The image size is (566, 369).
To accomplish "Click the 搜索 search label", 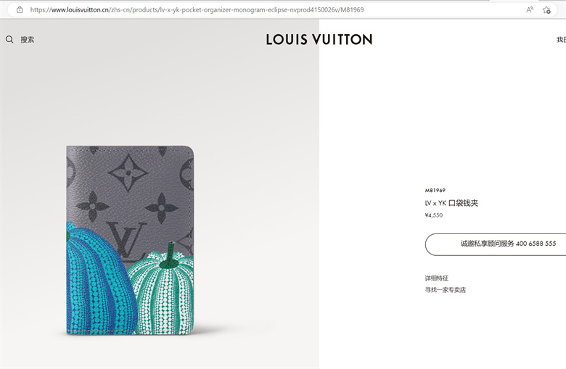I will (x=27, y=40).
